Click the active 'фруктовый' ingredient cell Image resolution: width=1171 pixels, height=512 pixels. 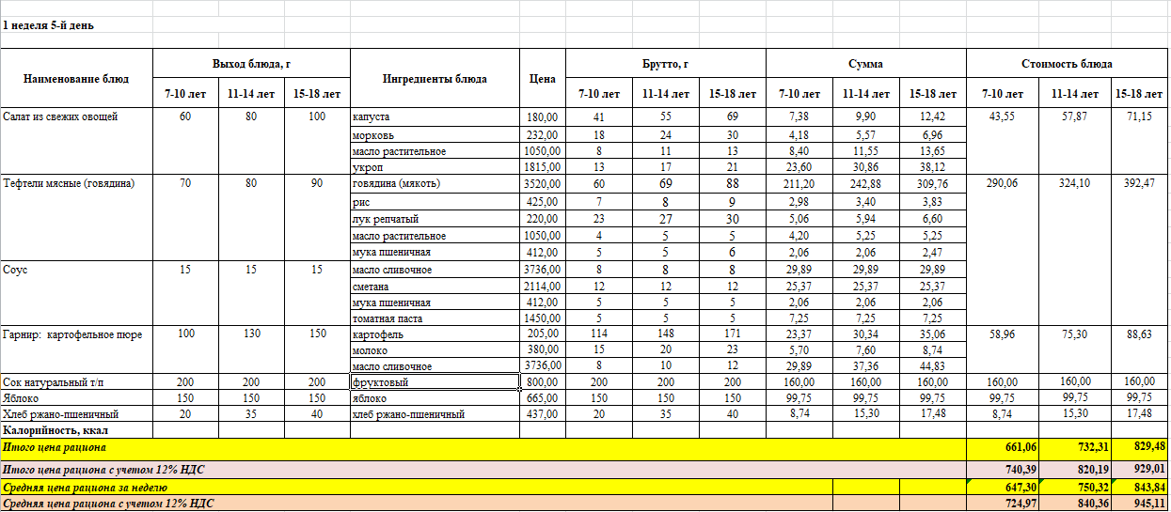[x=435, y=382]
